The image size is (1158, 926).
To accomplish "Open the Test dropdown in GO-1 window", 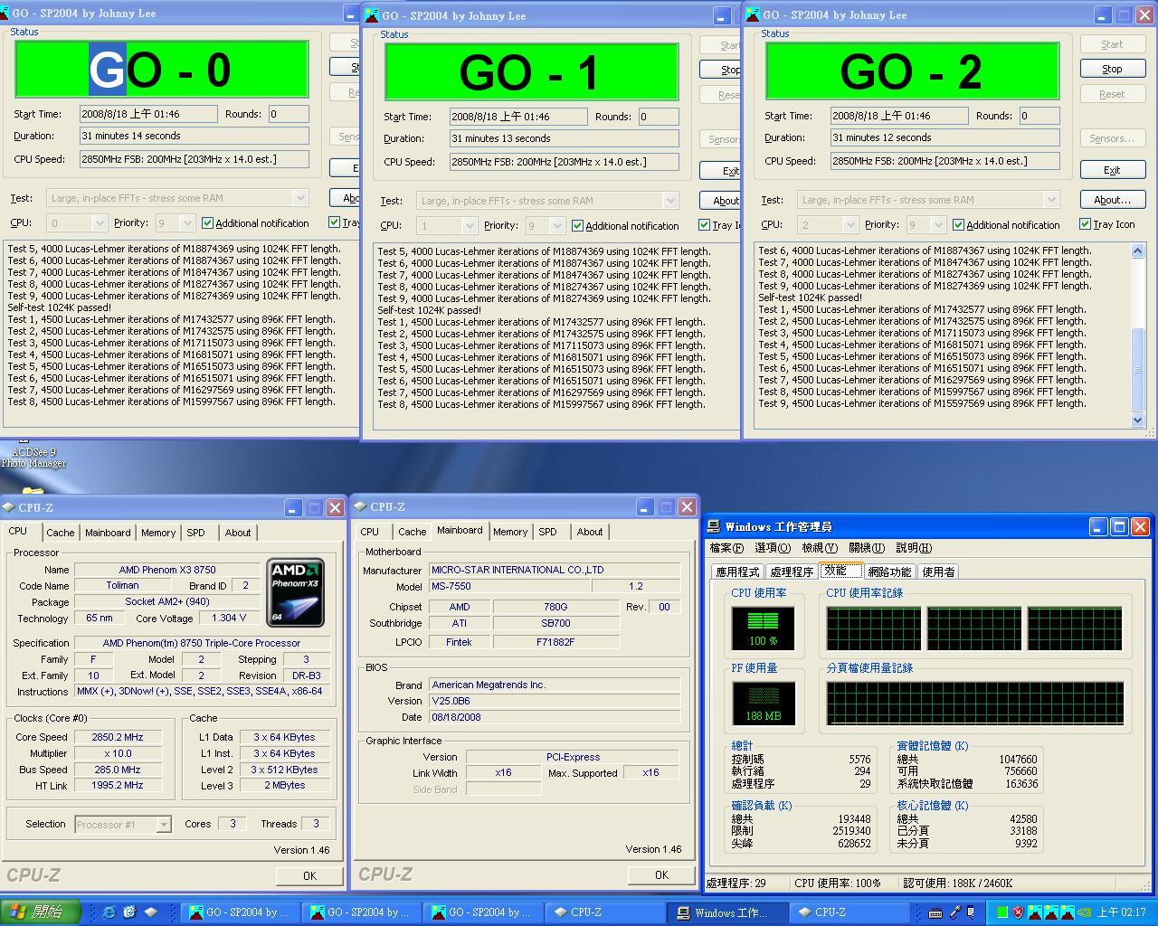I will coord(670,201).
